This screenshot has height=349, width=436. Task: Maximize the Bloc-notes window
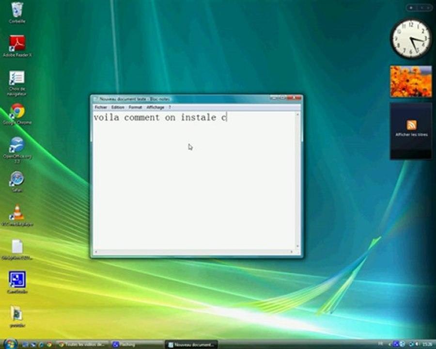tap(282, 98)
